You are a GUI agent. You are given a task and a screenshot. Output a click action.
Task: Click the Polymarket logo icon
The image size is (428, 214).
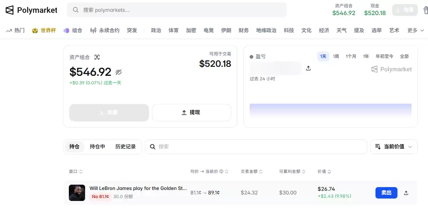tap(9, 10)
